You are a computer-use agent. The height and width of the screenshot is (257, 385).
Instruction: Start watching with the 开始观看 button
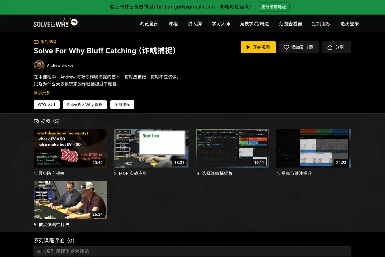(x=258, y=47)
